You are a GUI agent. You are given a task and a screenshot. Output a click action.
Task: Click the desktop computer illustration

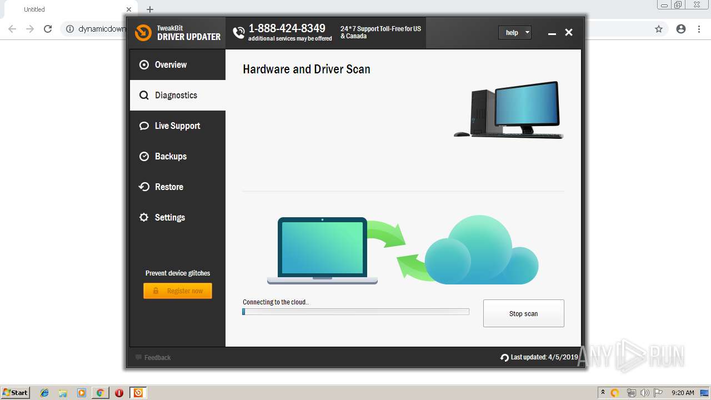pyautogui.click(x=508, y=109)
